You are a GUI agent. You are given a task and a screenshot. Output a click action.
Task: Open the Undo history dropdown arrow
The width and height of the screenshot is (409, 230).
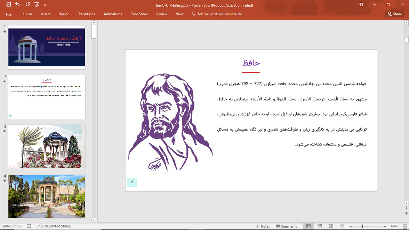22,5
